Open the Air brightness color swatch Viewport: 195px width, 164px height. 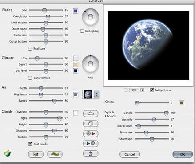point(76,94)
